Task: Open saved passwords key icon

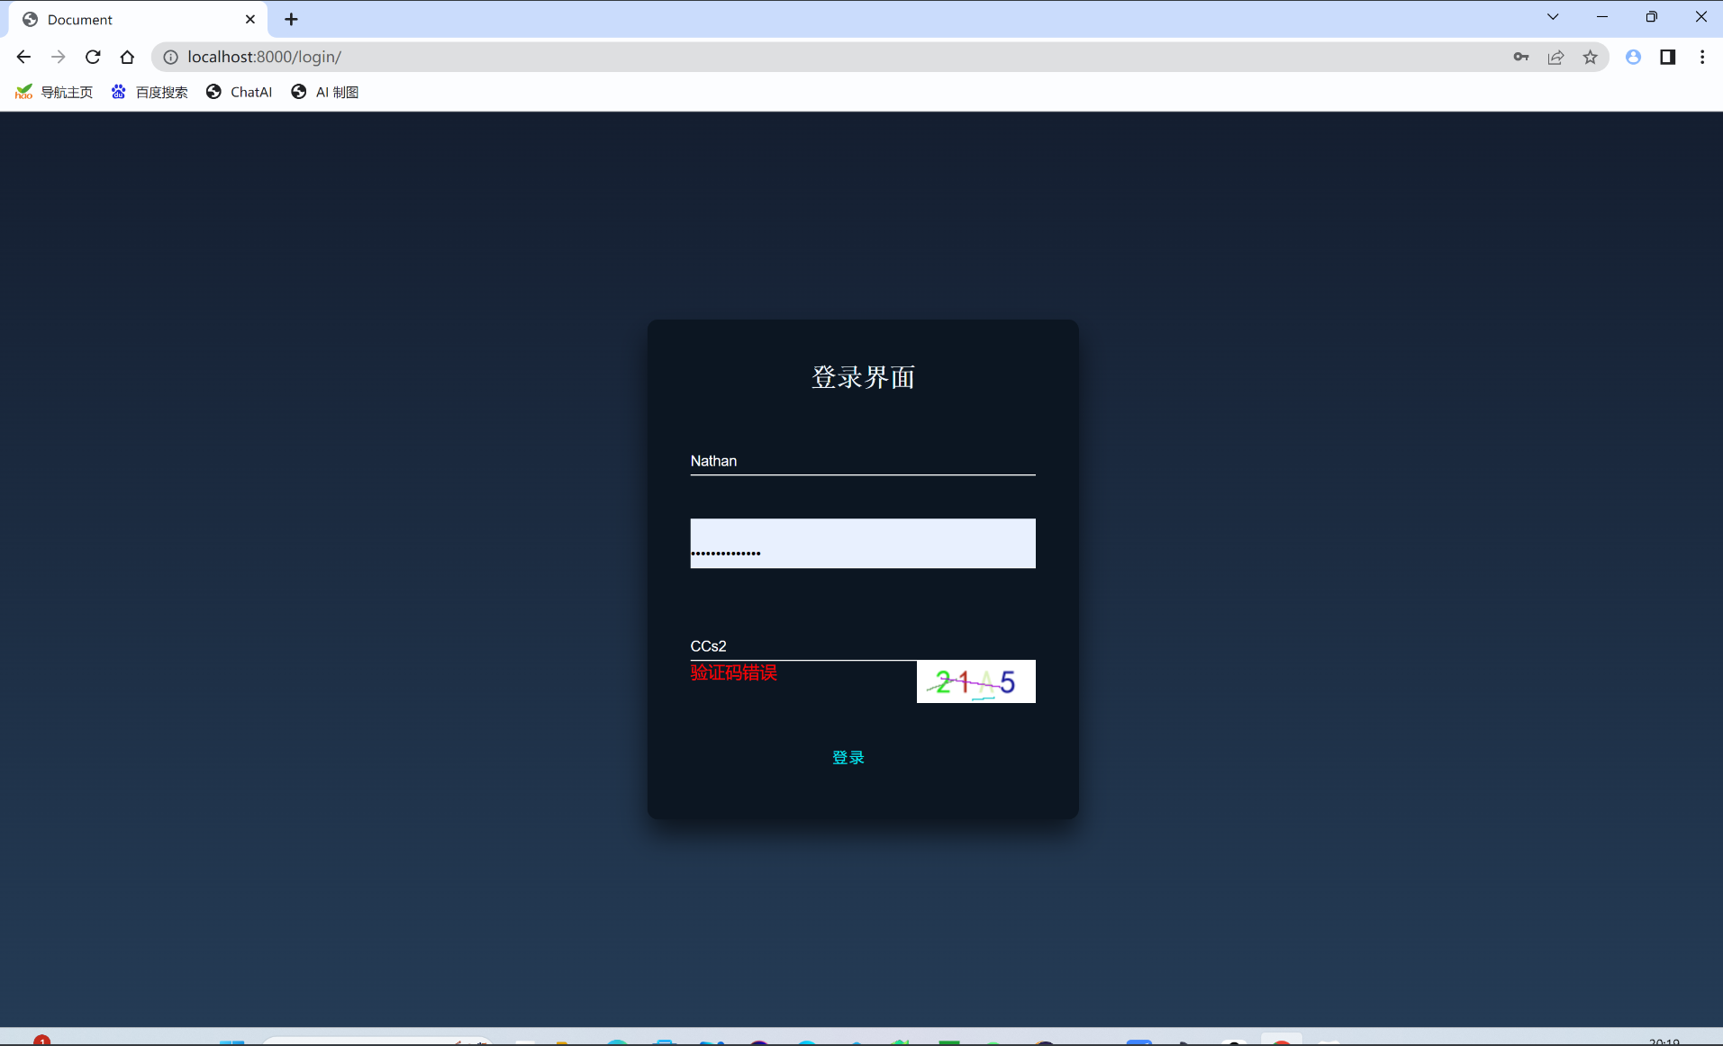Action: pyautogui.click(x=1521, y=57)
